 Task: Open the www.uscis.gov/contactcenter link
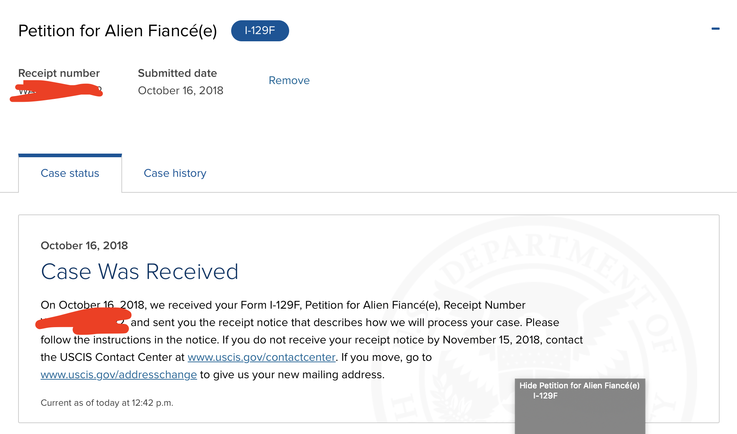pos(261,357)
